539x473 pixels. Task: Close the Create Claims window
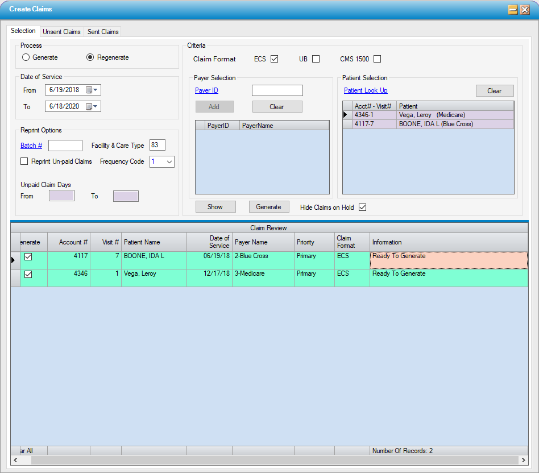tap(525, 10)
